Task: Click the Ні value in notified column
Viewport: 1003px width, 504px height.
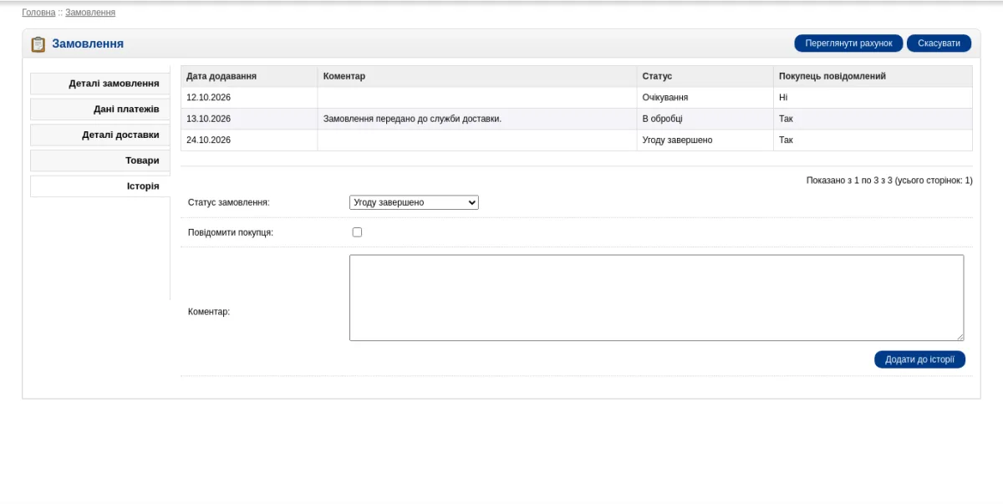Action: (x=783, y=98)
